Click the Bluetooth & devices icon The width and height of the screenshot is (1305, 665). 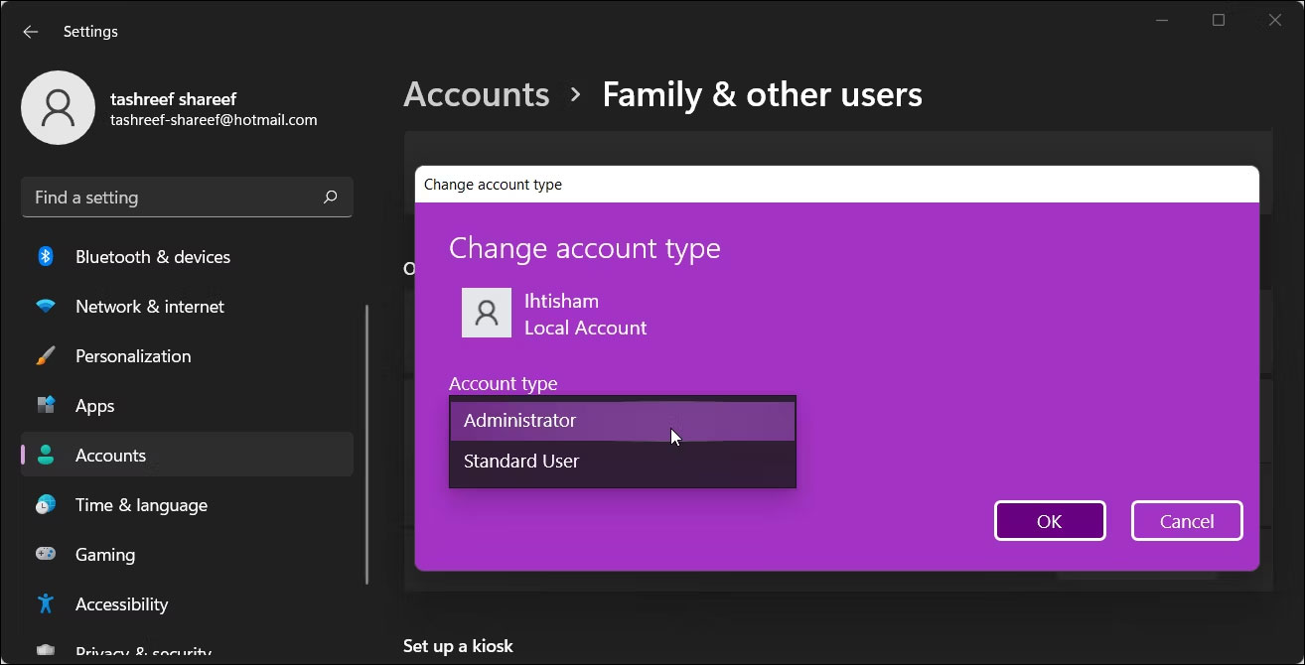coord(46,257)
